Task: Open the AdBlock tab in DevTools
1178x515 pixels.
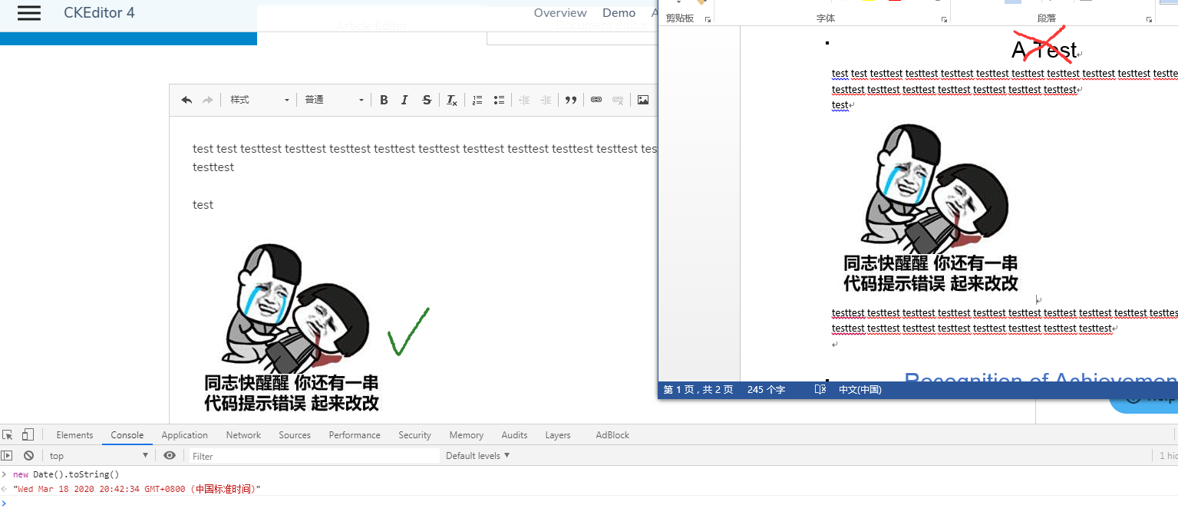Action: (612, 435)
